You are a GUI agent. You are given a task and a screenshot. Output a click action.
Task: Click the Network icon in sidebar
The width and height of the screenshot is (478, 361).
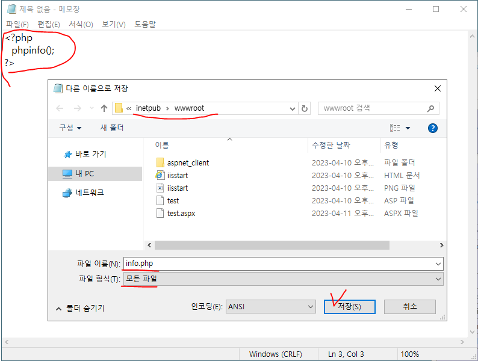click(67, 193)
